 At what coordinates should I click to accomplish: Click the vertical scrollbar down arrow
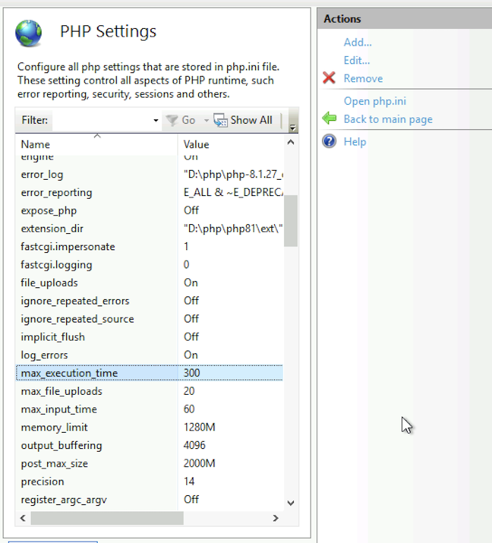tap(291, 503)
